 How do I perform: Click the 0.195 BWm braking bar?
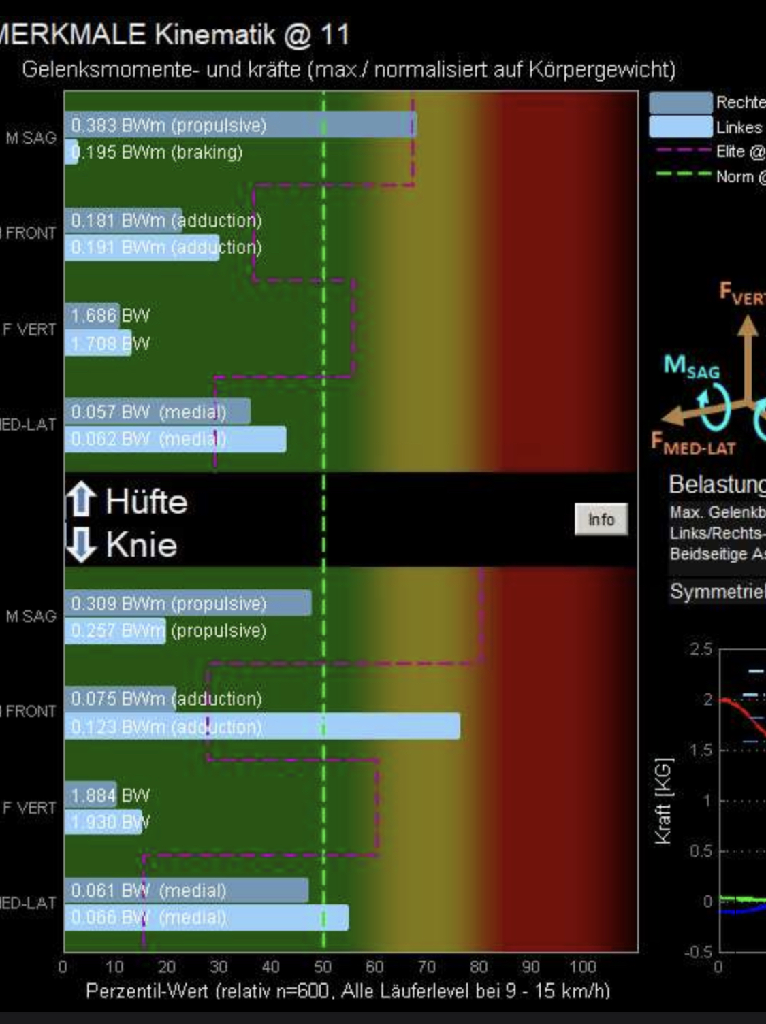71,152
